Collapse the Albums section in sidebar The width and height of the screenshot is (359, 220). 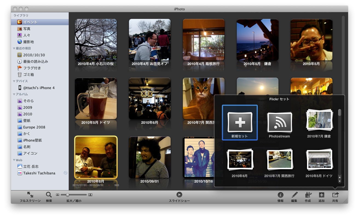tap(14, 94)
